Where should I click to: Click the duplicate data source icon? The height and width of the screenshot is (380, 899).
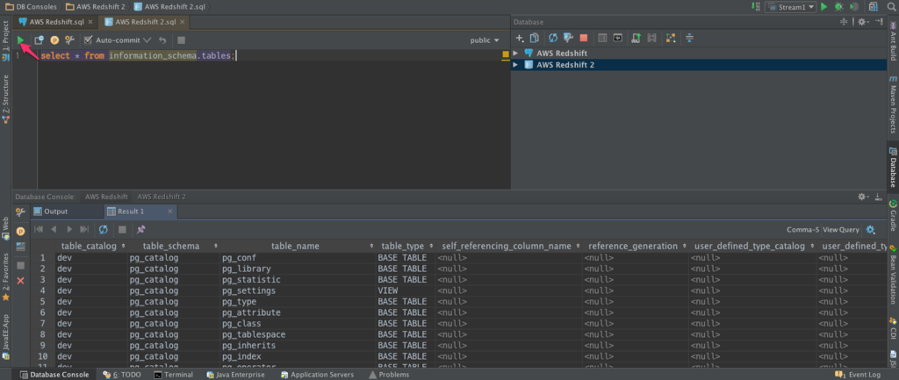535,38
